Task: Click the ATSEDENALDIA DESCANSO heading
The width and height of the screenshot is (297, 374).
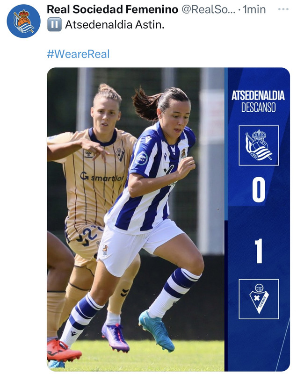Action: [x=258, y=101]
